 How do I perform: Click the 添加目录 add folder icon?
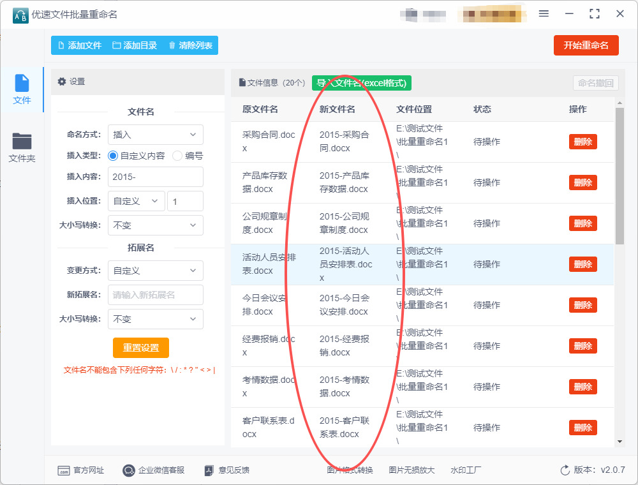pos(117,46)
